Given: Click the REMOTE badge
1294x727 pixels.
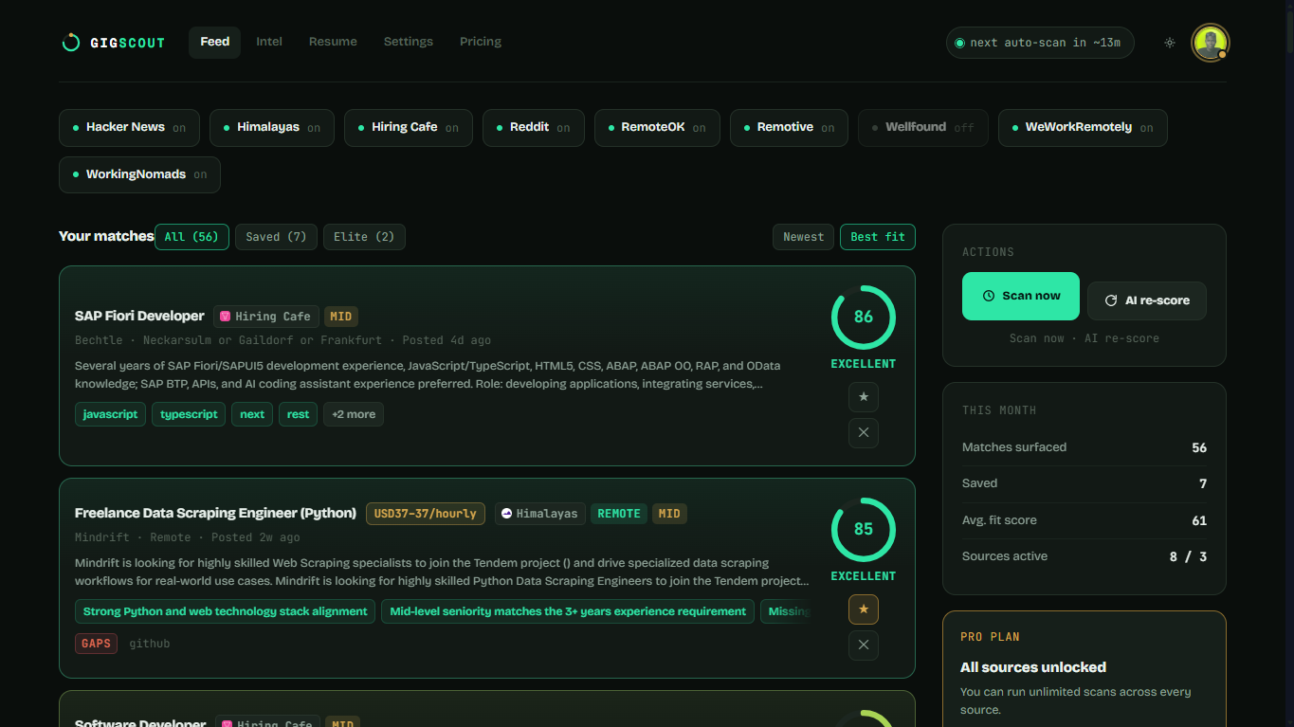Looking at the screenshot, I should pos(619,514).
